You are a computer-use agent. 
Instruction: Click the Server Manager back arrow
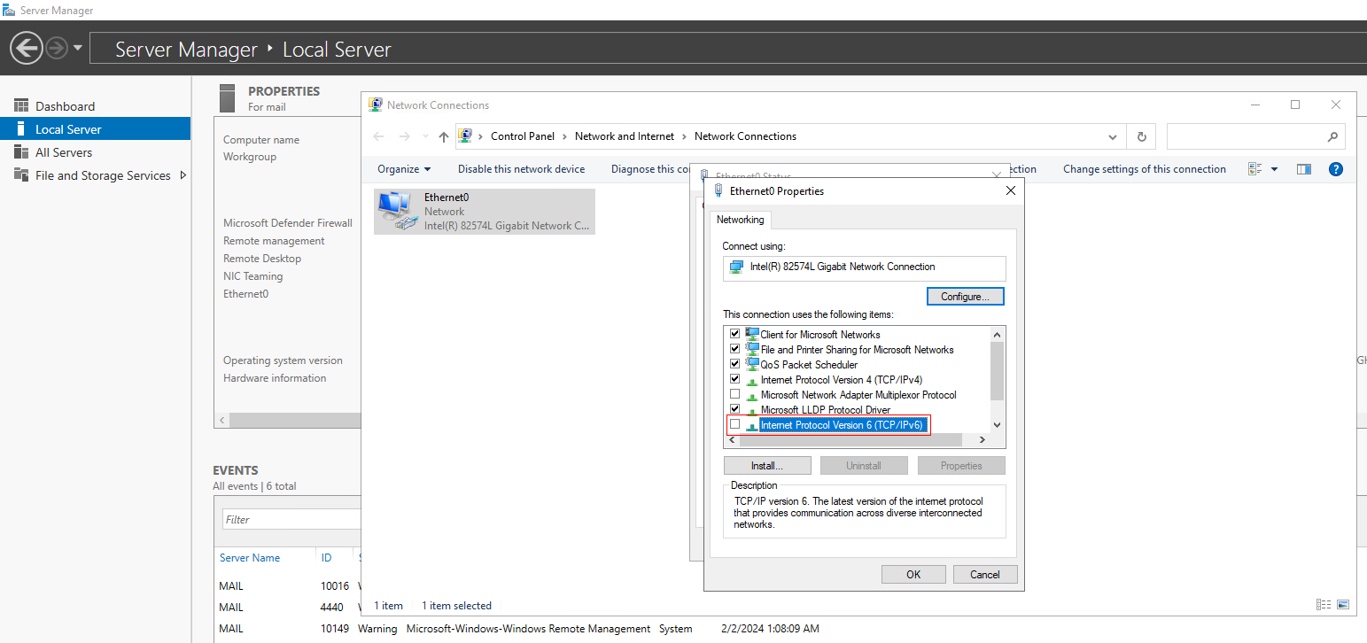(x=27, y=48)
